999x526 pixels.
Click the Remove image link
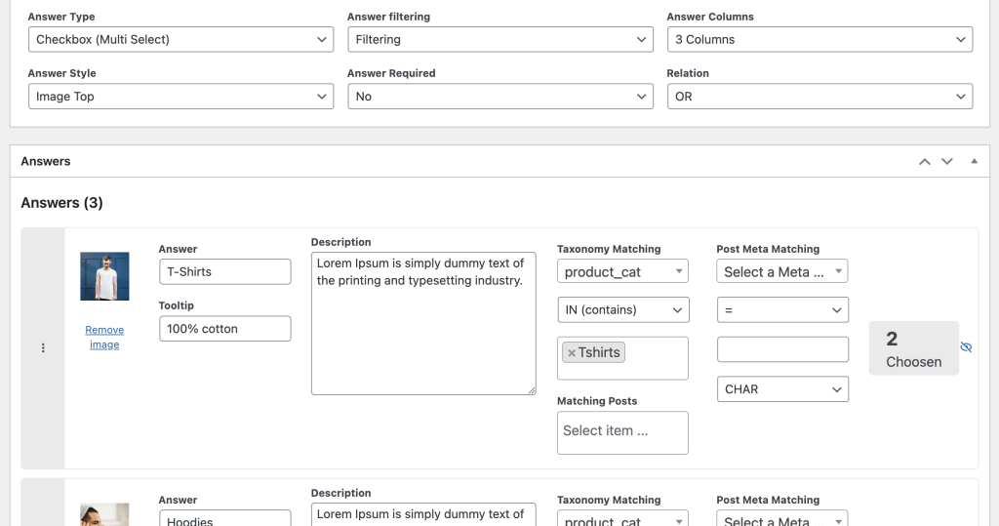(x=104, y=337)
